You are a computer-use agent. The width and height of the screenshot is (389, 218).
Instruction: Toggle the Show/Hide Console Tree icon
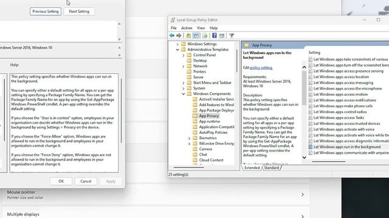pyautogui.click(x=196, y=36)
